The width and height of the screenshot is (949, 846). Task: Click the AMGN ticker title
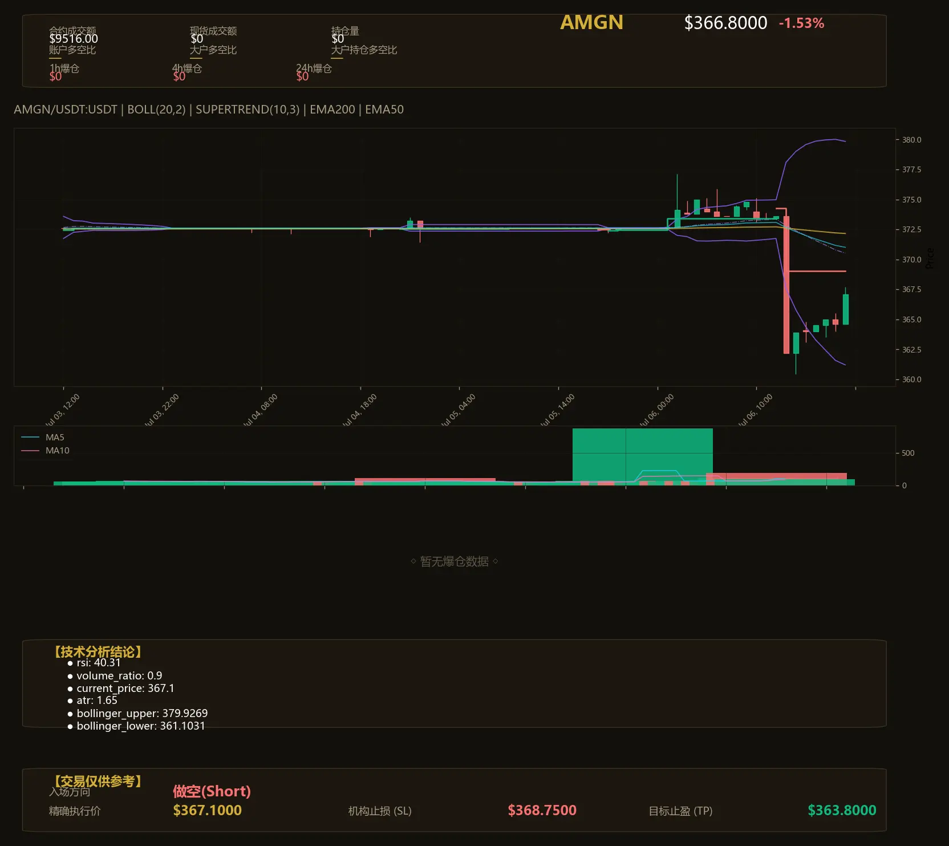pos(591,22)
